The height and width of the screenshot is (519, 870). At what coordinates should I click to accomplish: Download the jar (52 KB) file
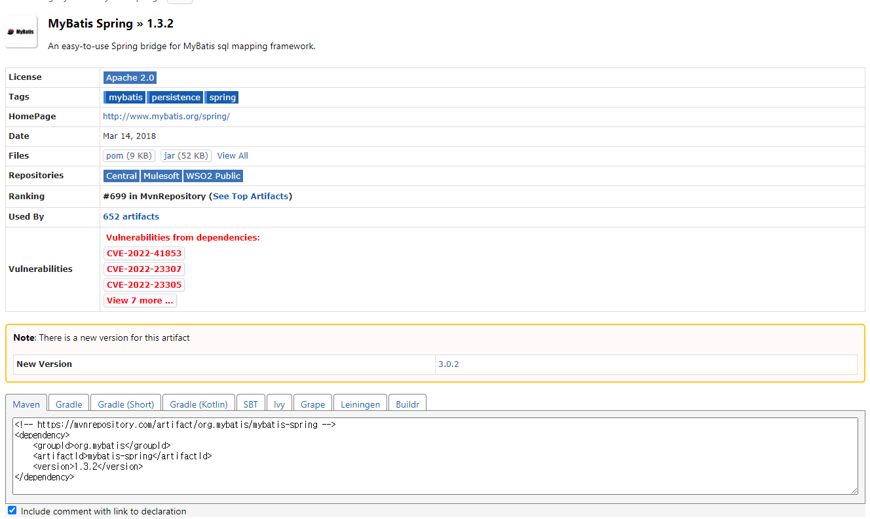pos(186,156)
